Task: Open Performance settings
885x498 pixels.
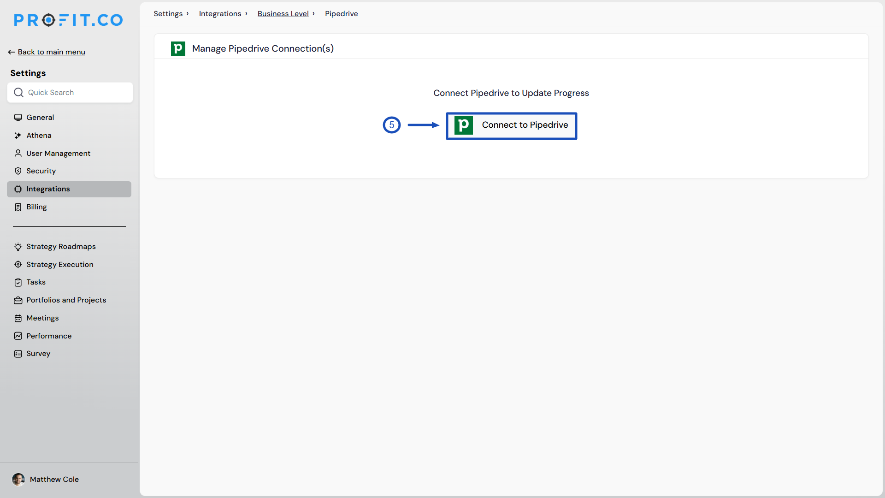Action: point(69,336)
